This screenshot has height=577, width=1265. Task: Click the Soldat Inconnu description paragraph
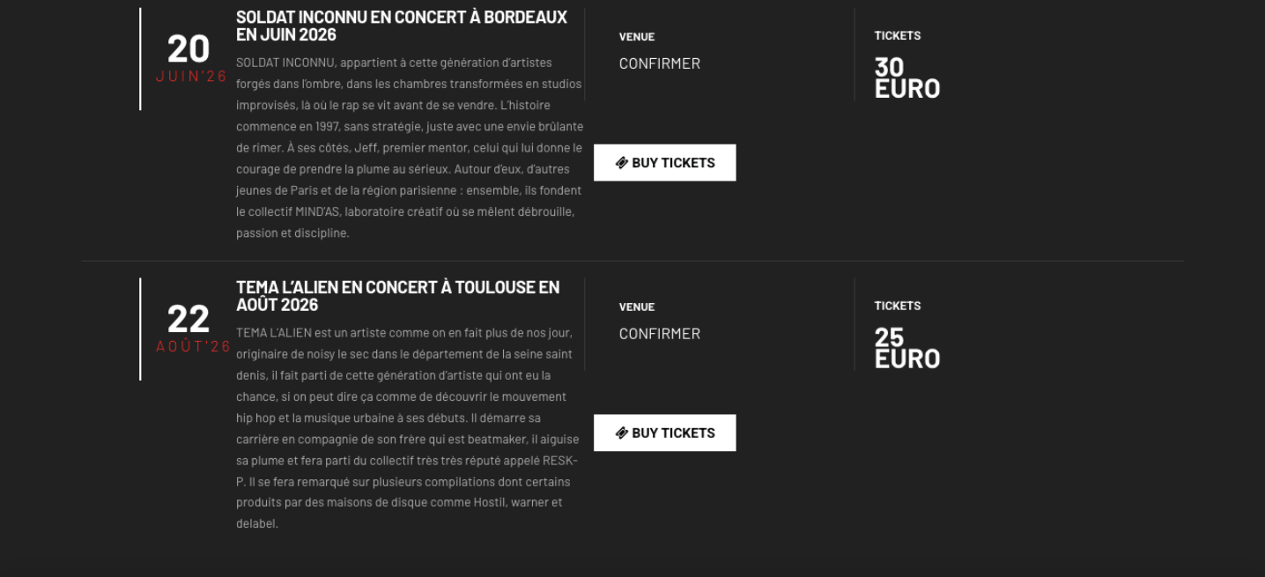(x=409, y=148)
